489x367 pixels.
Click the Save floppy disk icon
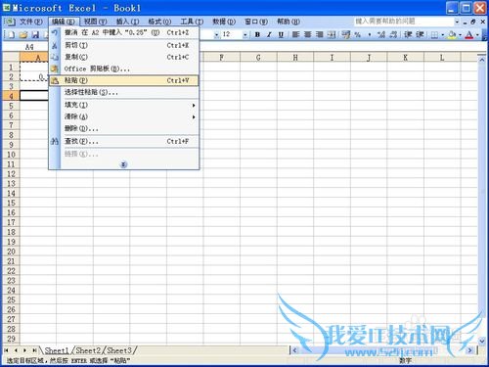(x=35, y=34)
